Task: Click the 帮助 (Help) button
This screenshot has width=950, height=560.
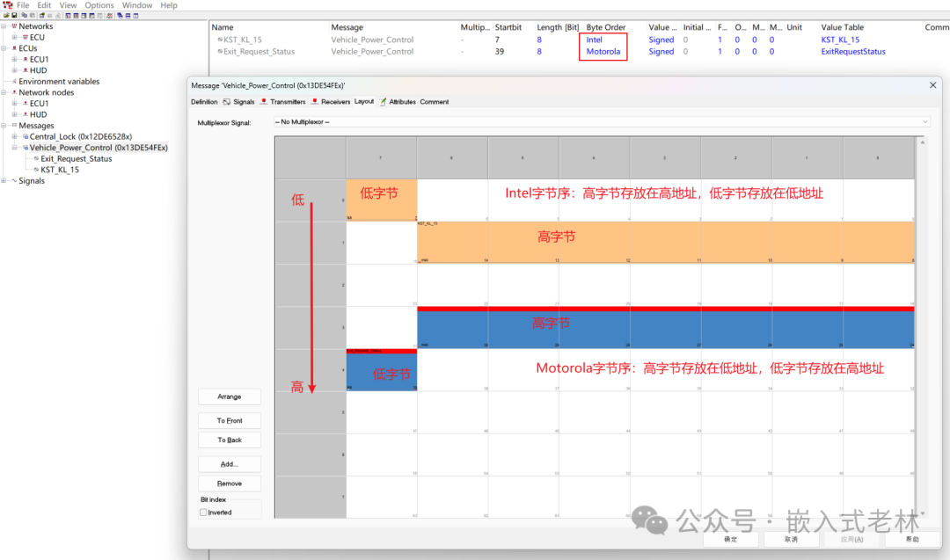Action: 912,539
